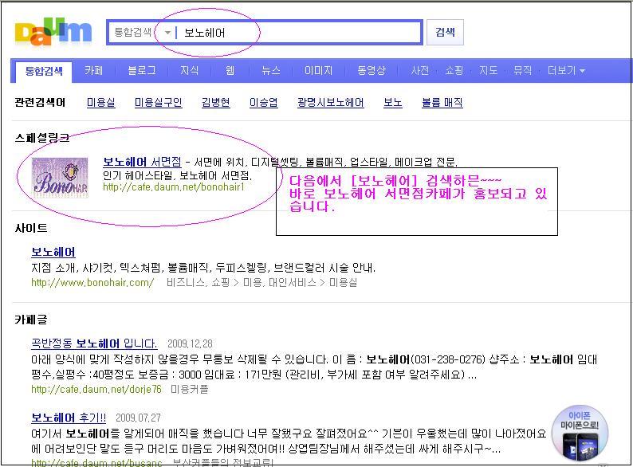The image size is (633, 467).
Task: Open the 곡반정동 보노헤어 입니다 cafe post
Action: (94, 343)
